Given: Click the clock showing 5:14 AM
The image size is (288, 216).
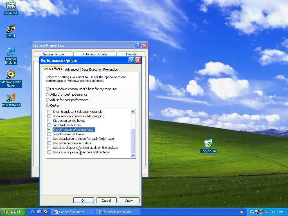Looking at the screenshot, I should tap(278, 212).
